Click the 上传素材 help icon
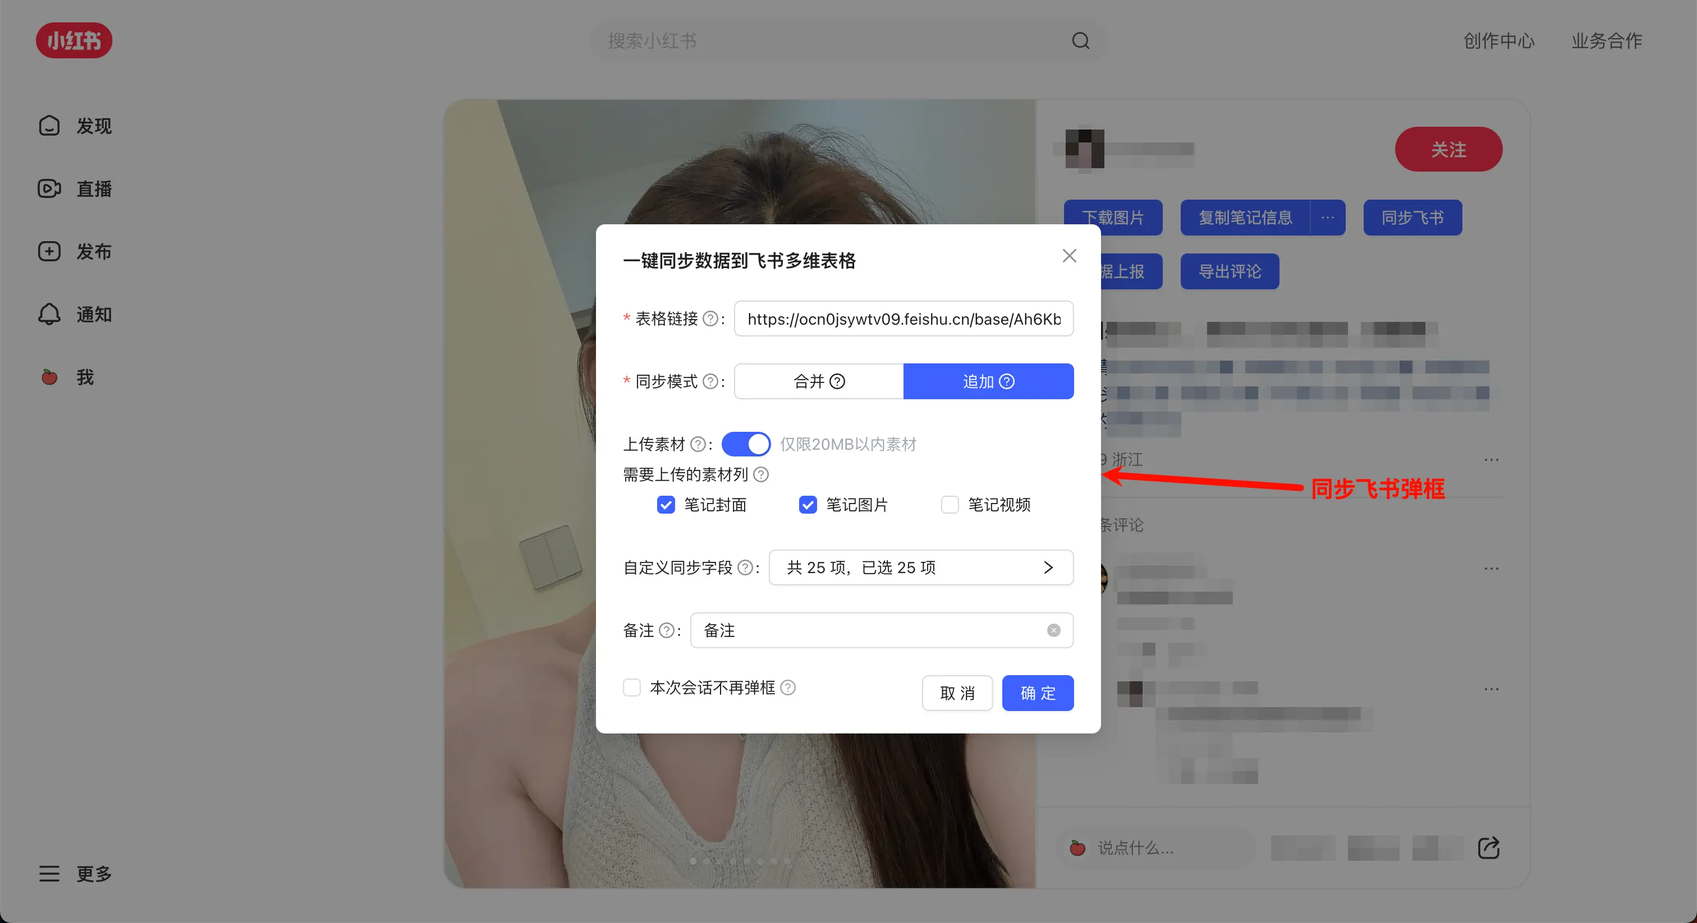Viewport: 1697px width, 923px height. pos(698,444)
